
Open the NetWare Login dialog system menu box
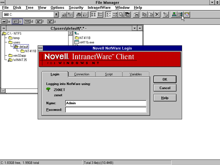40,48
